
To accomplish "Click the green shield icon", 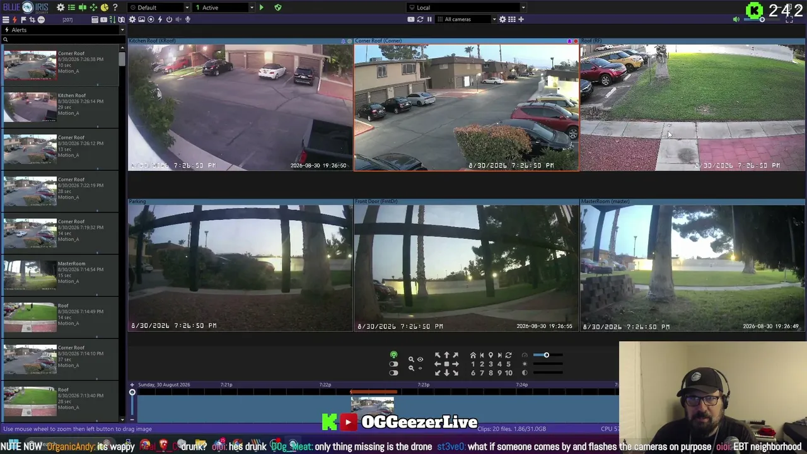I will pos(277,8).
